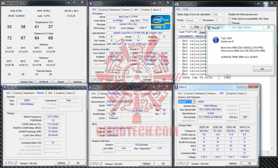Open the Processors count dropdown
Viewport: 278px width, 168px height.
(220, 20)
